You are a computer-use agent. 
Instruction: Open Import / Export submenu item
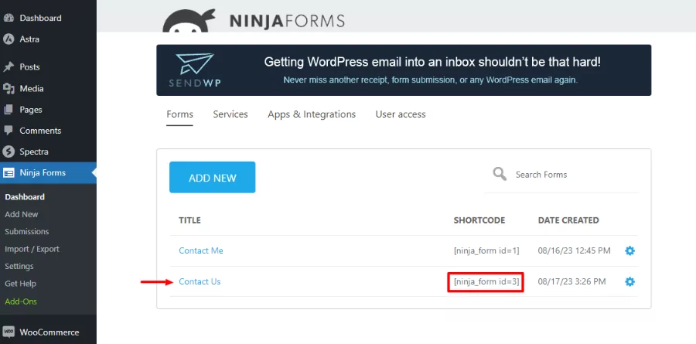[x=32, y=249]
